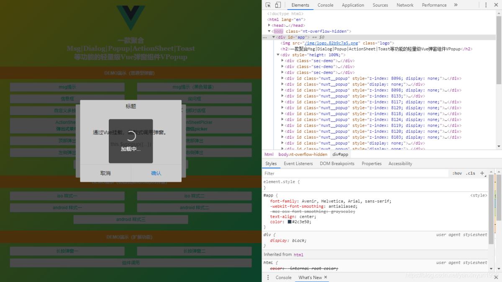The width and height of the screenshot is (502, 282).
Task: Expand the first nuxt_popup div node
Action: coord(283,78)
